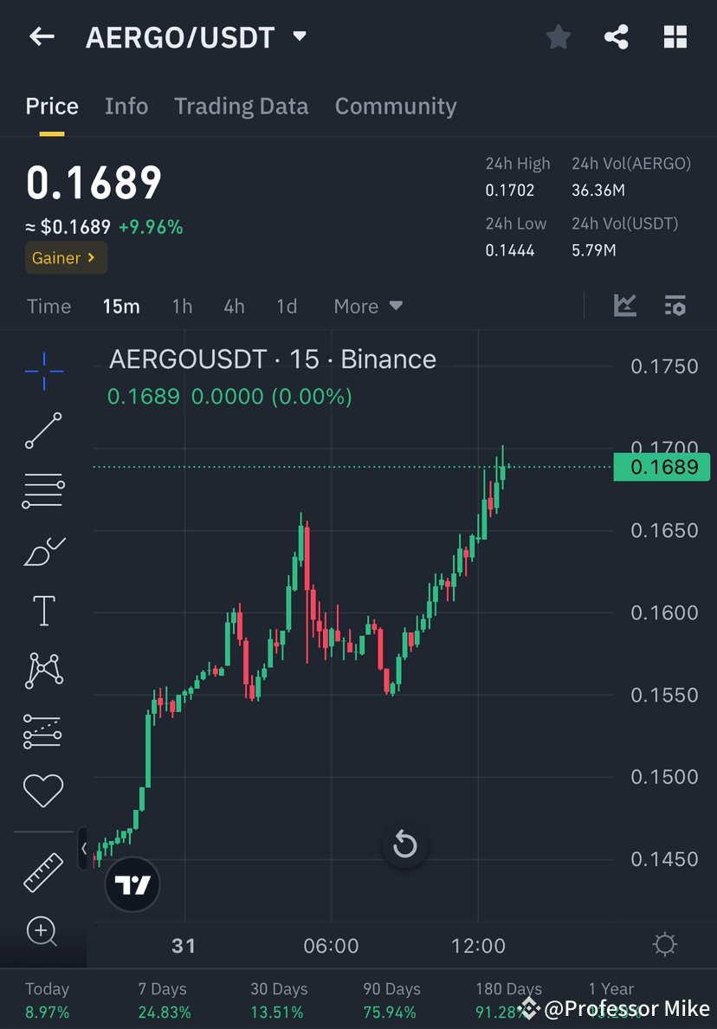Select the text annotation tool
The image size is (717, 1029).
click(43, 610)
